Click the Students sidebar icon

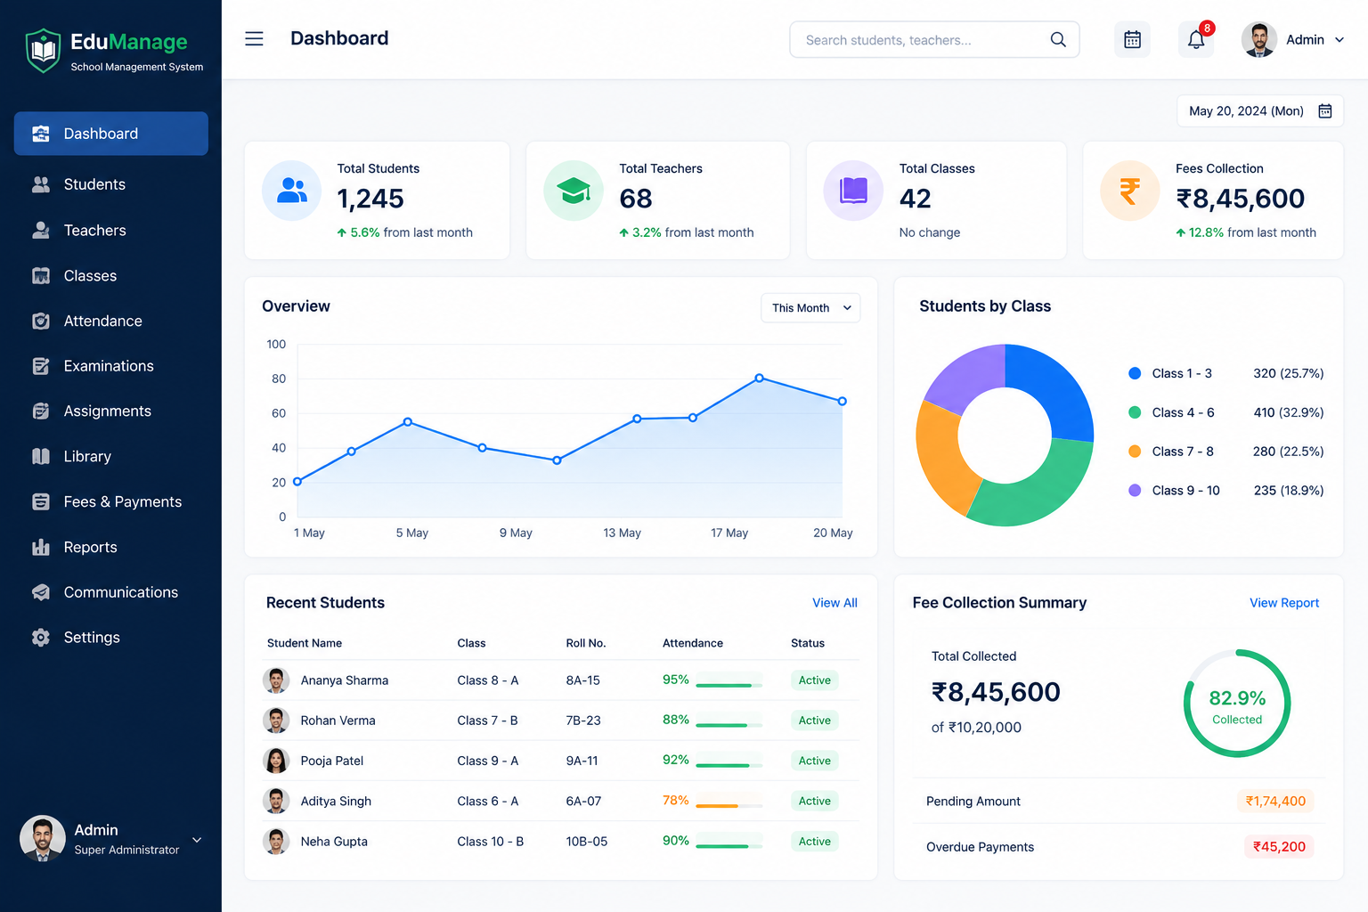[x=41, y=184]
